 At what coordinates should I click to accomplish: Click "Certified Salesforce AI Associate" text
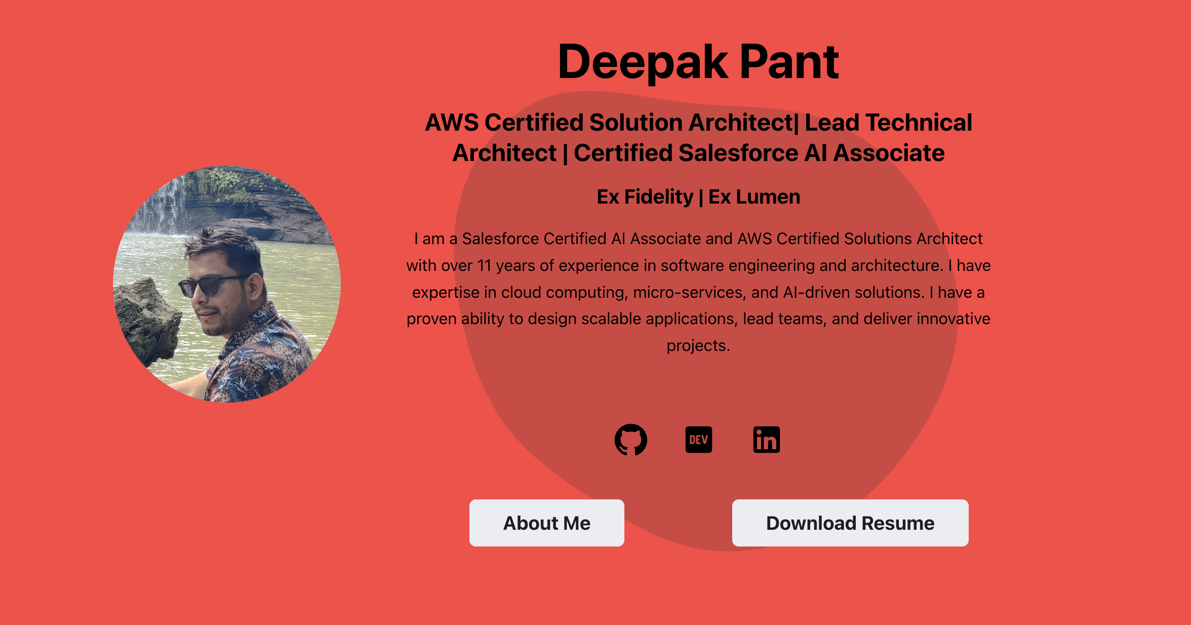[758, 152]
